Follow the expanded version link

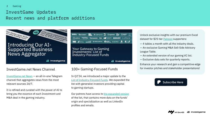(x=116, y=94)
